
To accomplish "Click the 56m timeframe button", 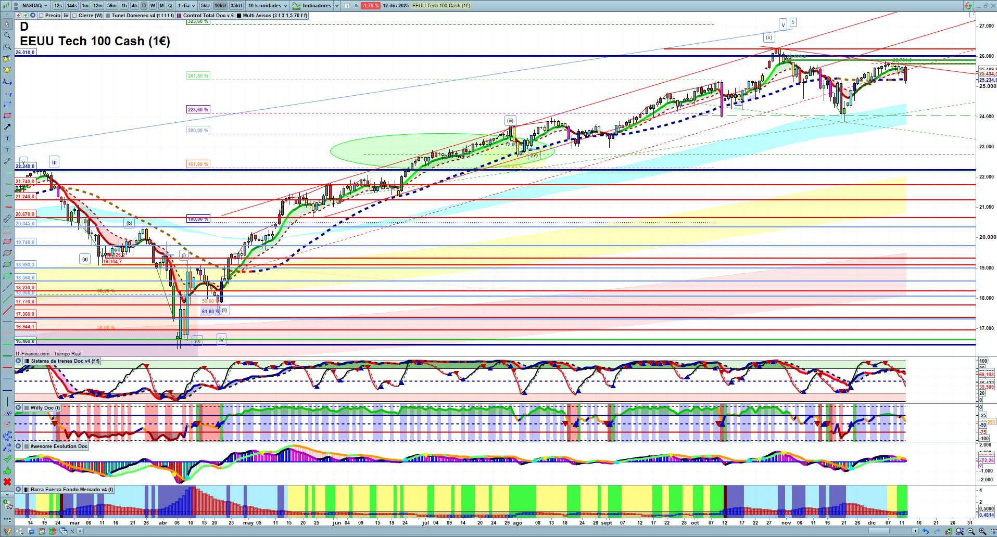I will (112, 6).
